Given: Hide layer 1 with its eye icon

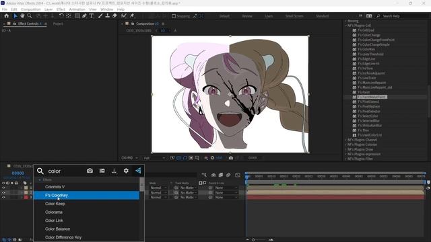Looking at the screenshot, I should pyautogui.click(x=3, y=188).
